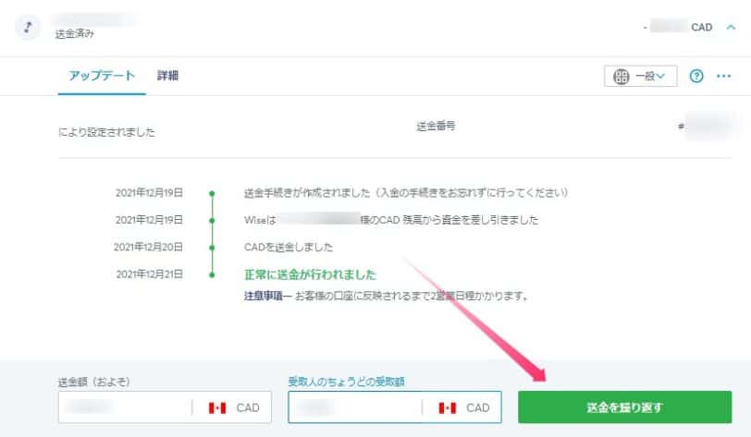The width and height of the screenshot is (751, 437).
Task: Click the 受取人のちょうどの受取額 label
Action: [x=346, y=382]
